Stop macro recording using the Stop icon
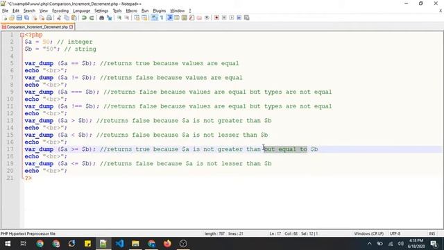 (224, 18)
